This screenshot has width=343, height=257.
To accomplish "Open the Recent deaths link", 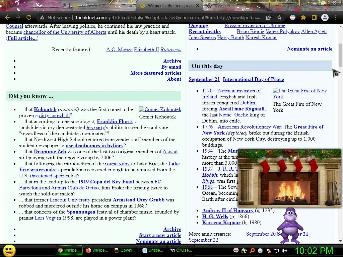I will 205,31.
